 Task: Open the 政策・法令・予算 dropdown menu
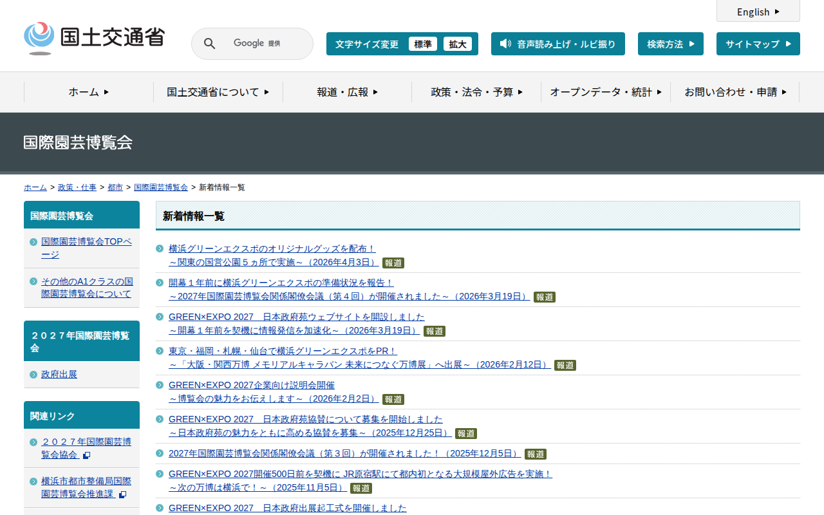[476, 92]
